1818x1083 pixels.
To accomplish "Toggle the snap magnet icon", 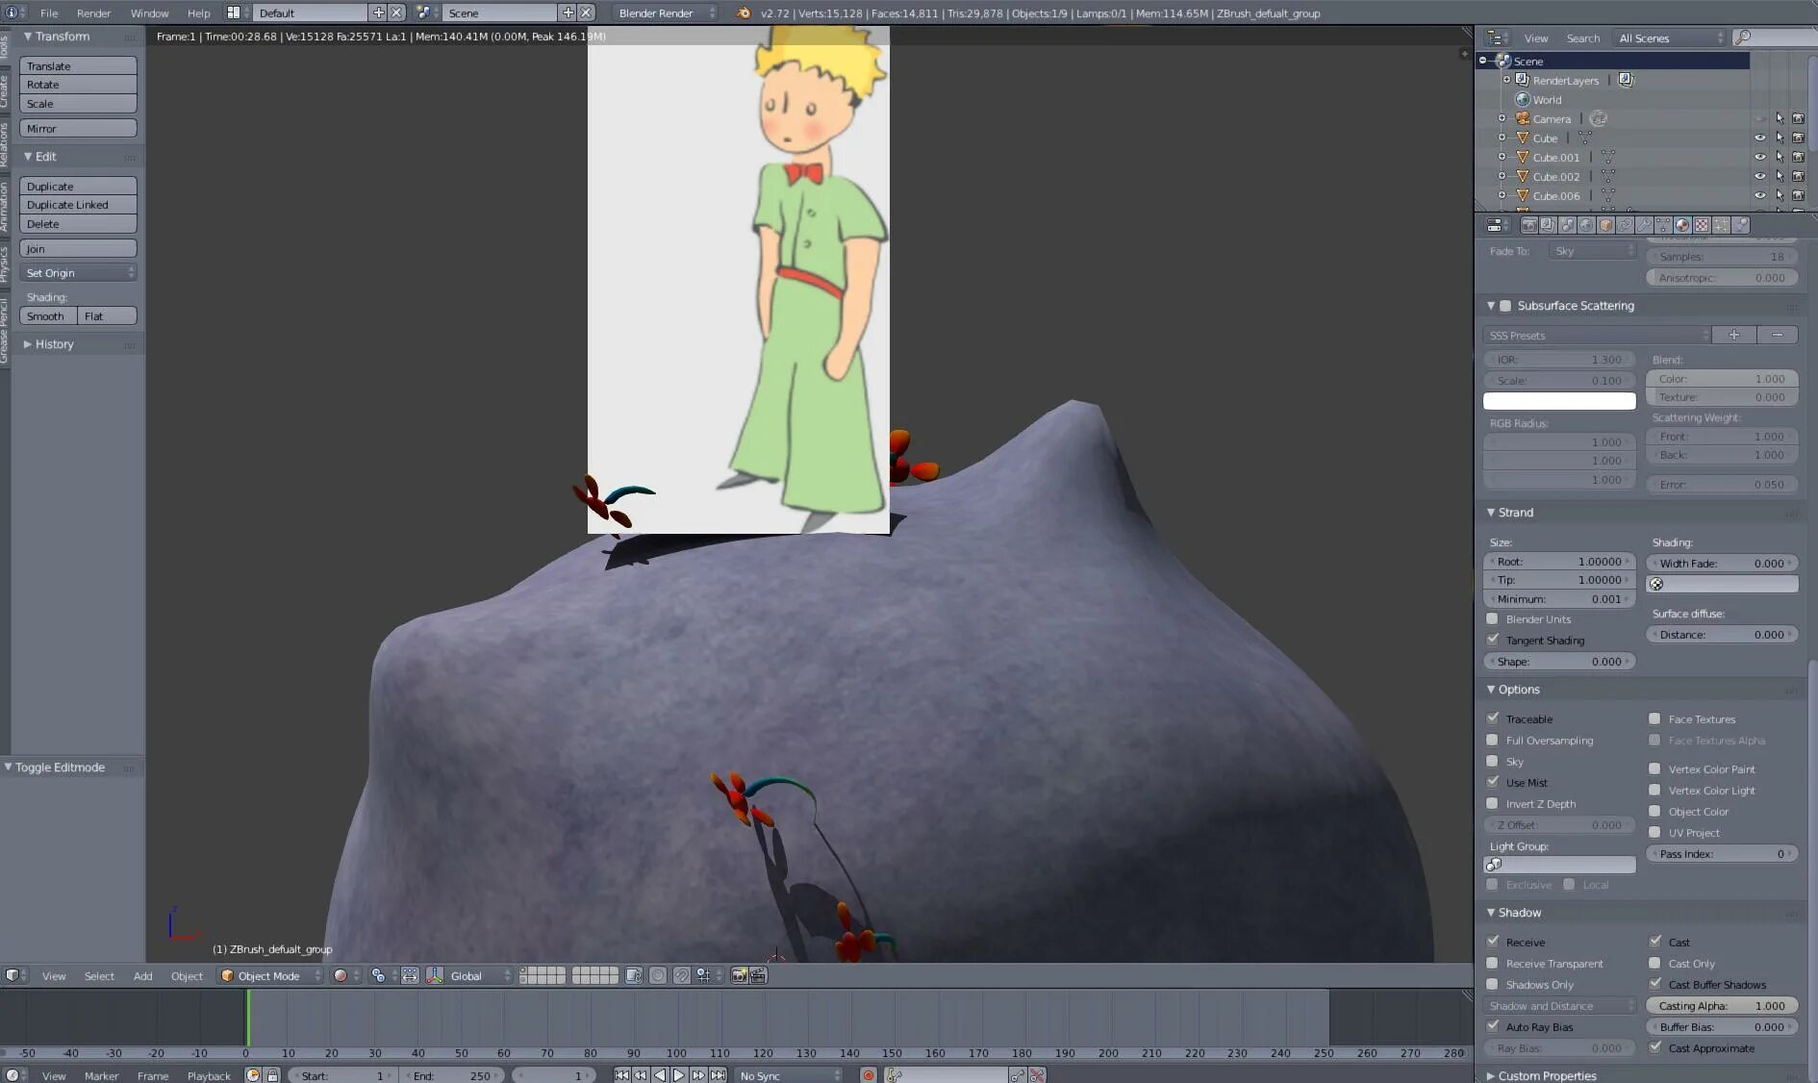I will 681,975.
